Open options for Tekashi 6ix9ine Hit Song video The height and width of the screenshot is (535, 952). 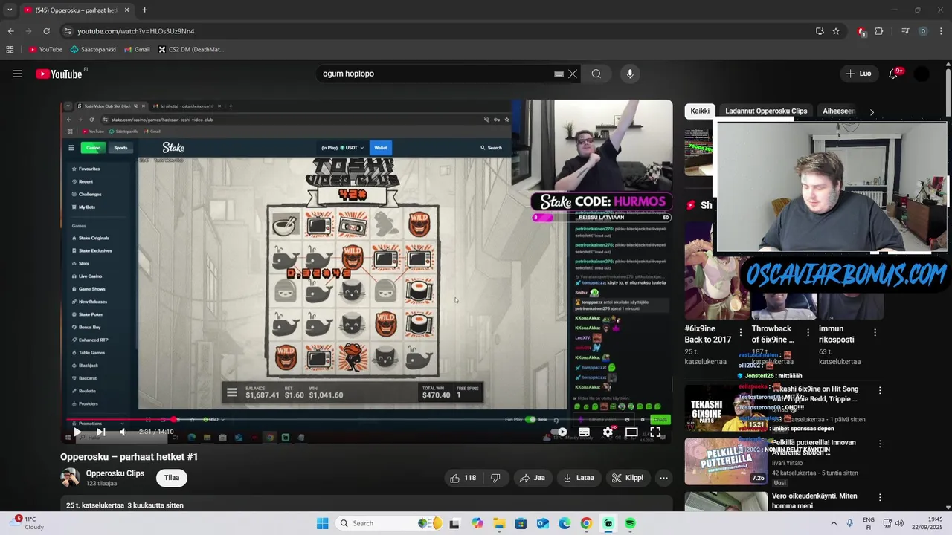coord(880,390)
